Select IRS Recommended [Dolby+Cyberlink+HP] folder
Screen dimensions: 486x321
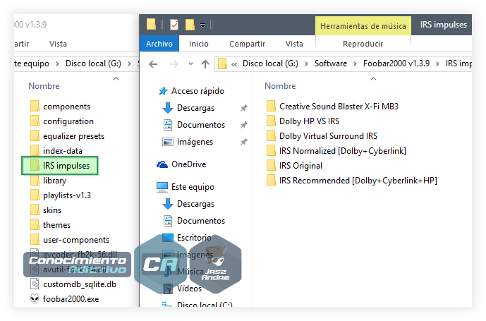(351, 181)
